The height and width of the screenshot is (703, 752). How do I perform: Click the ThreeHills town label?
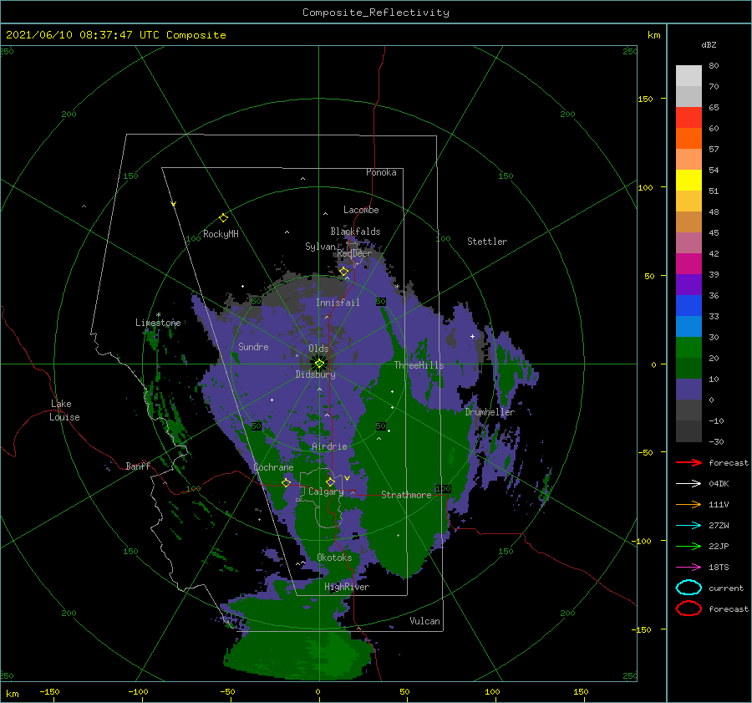419,365
